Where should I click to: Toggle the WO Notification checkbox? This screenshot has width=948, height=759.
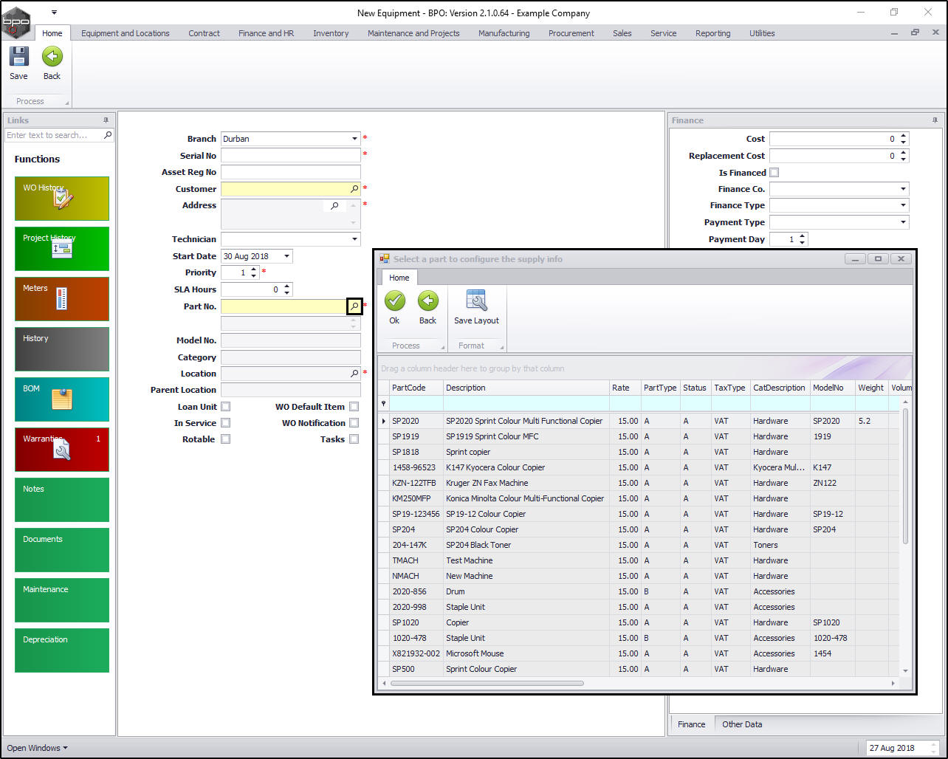tap(354, 423)
